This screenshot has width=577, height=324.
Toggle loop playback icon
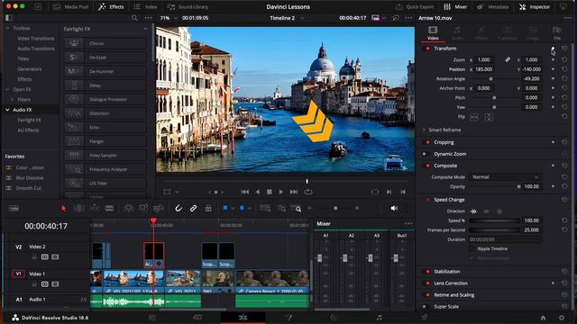pos(308,192)
